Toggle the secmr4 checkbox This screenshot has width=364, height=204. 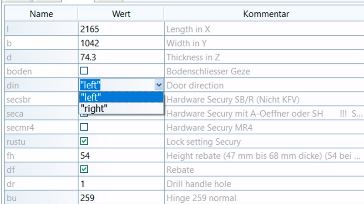(x=84, y=127)
